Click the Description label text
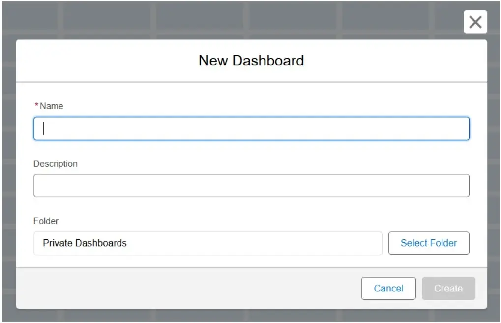 click(x=56, y=164)
